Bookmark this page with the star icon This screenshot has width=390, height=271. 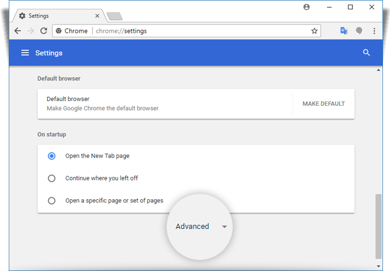(315, 31)
